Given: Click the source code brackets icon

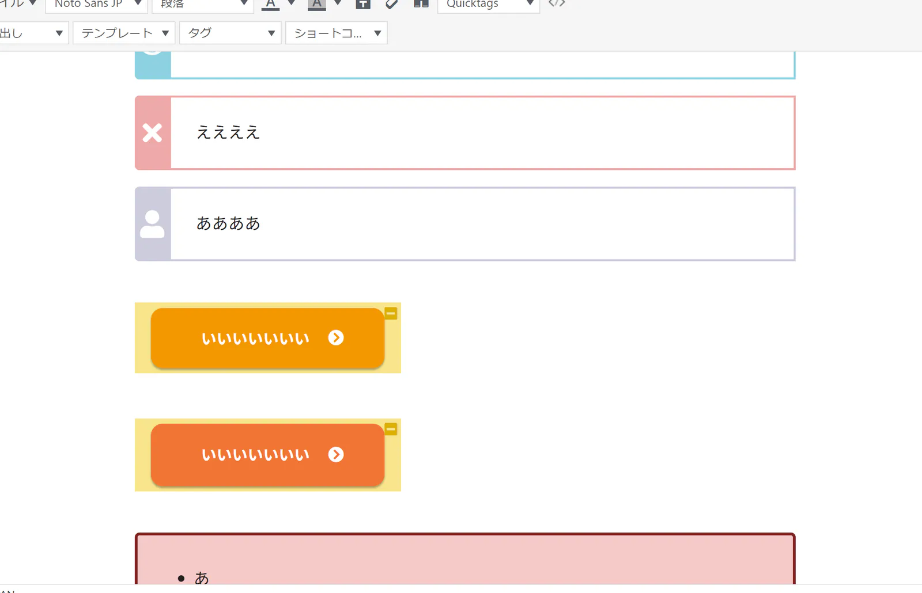Looking at the screenshot, I should coord(557,3).
